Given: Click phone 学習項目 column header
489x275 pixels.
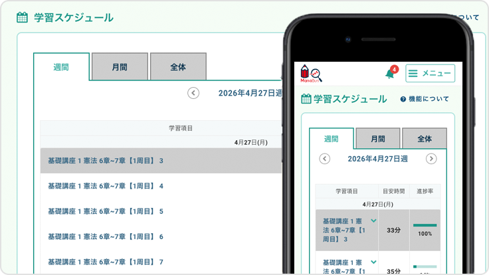Looking at the screenshot, I should [347, 191].
